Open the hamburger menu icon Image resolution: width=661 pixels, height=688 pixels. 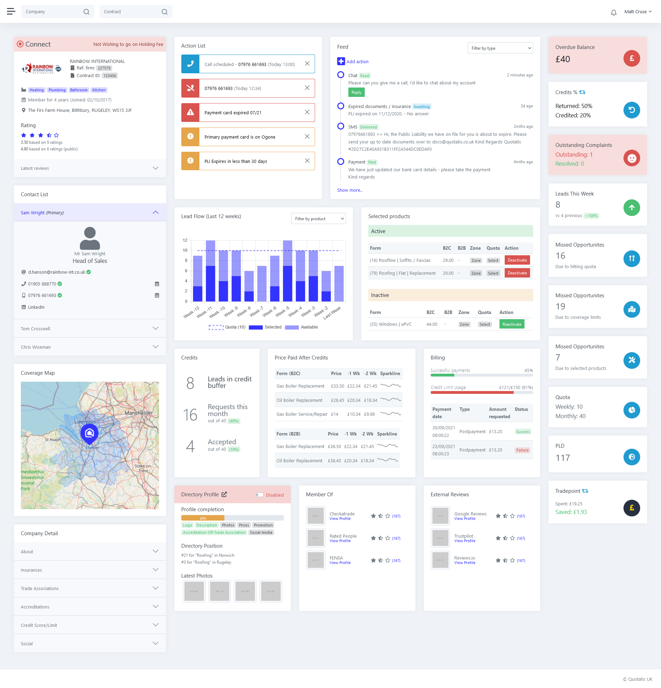[11, 11]
